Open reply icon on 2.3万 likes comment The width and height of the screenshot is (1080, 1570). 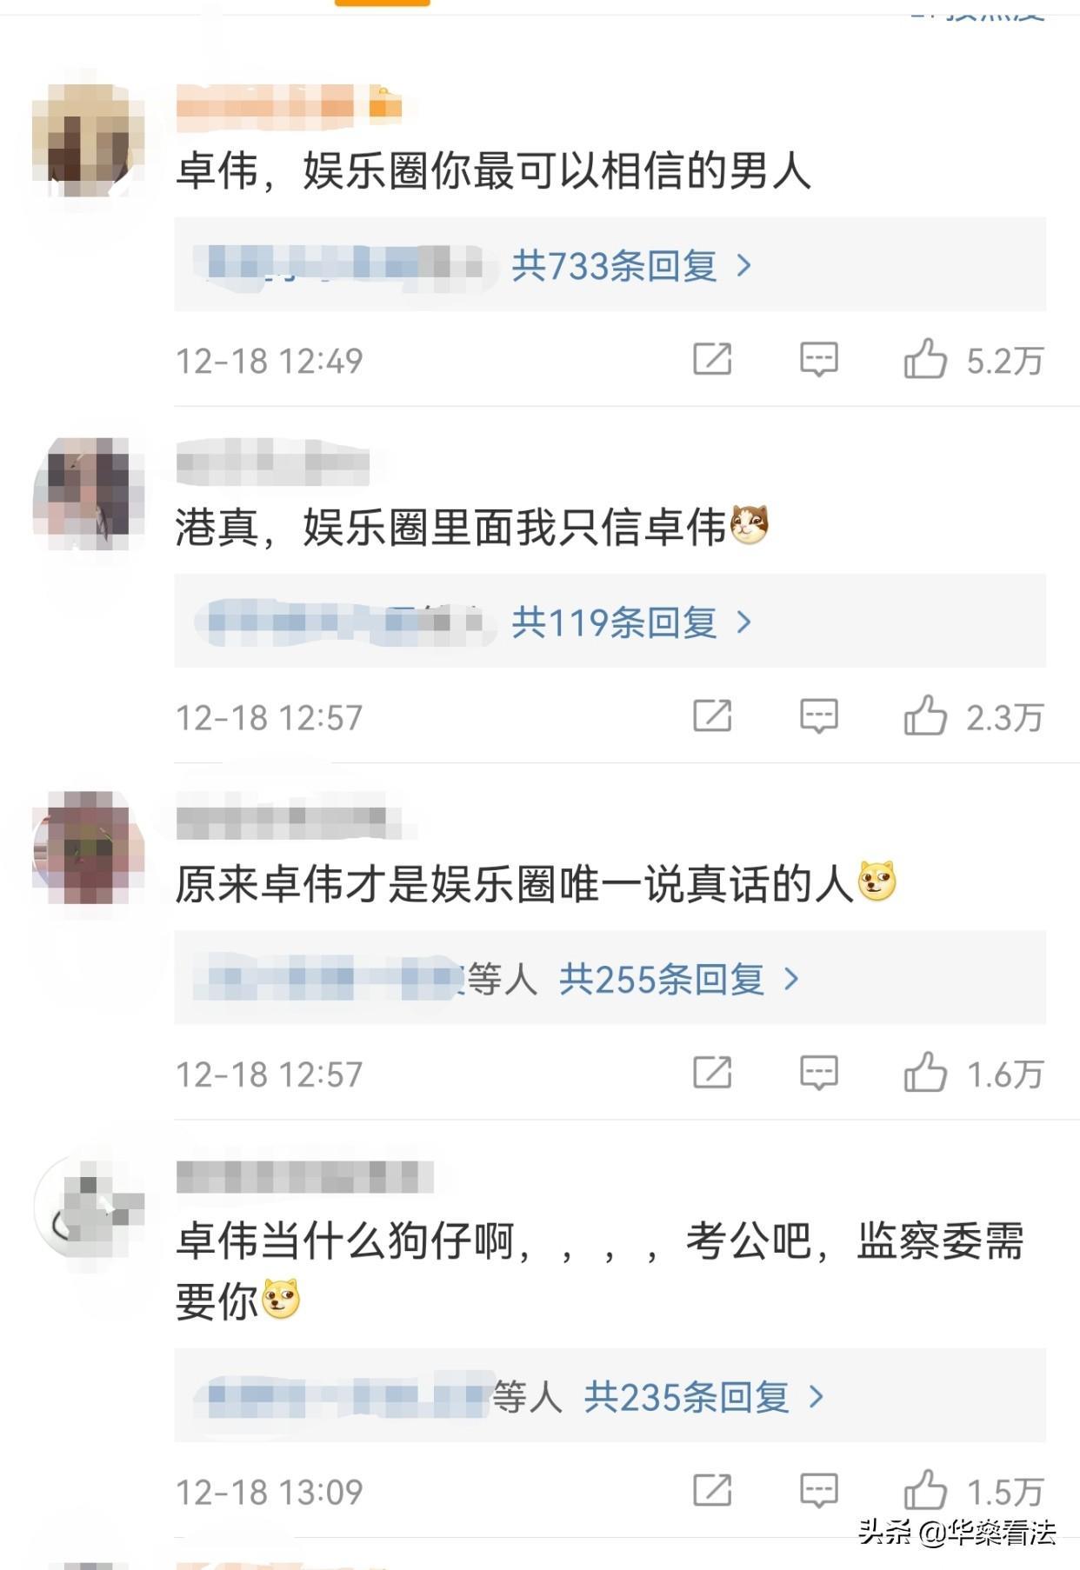click(x=818, y=716)
